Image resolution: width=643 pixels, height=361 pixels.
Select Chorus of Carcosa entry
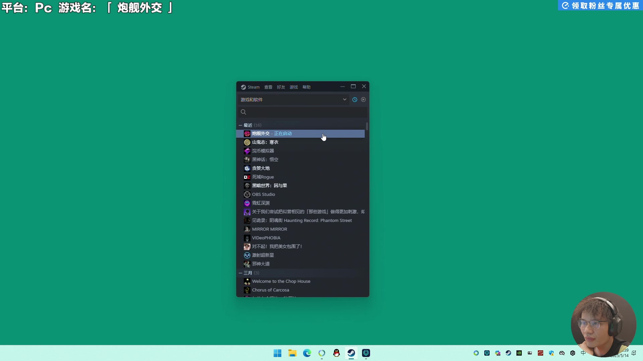(x=300, y=290)
